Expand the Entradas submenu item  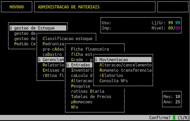[x=79, y=65]
